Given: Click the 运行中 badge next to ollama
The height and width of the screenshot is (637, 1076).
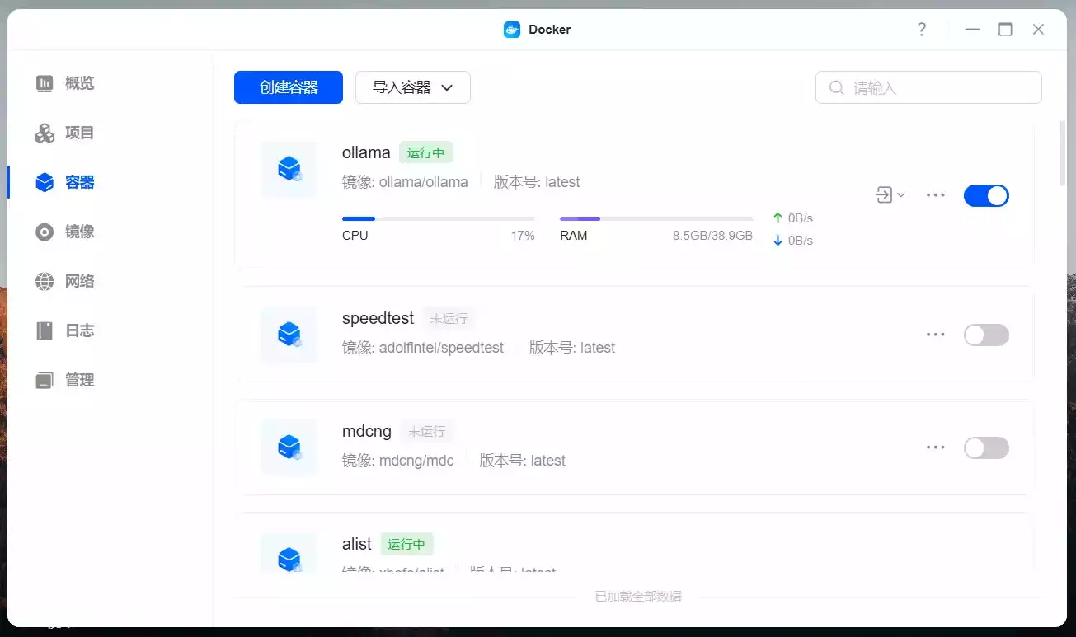Looking at the screenshot, I should coord(426,152).
